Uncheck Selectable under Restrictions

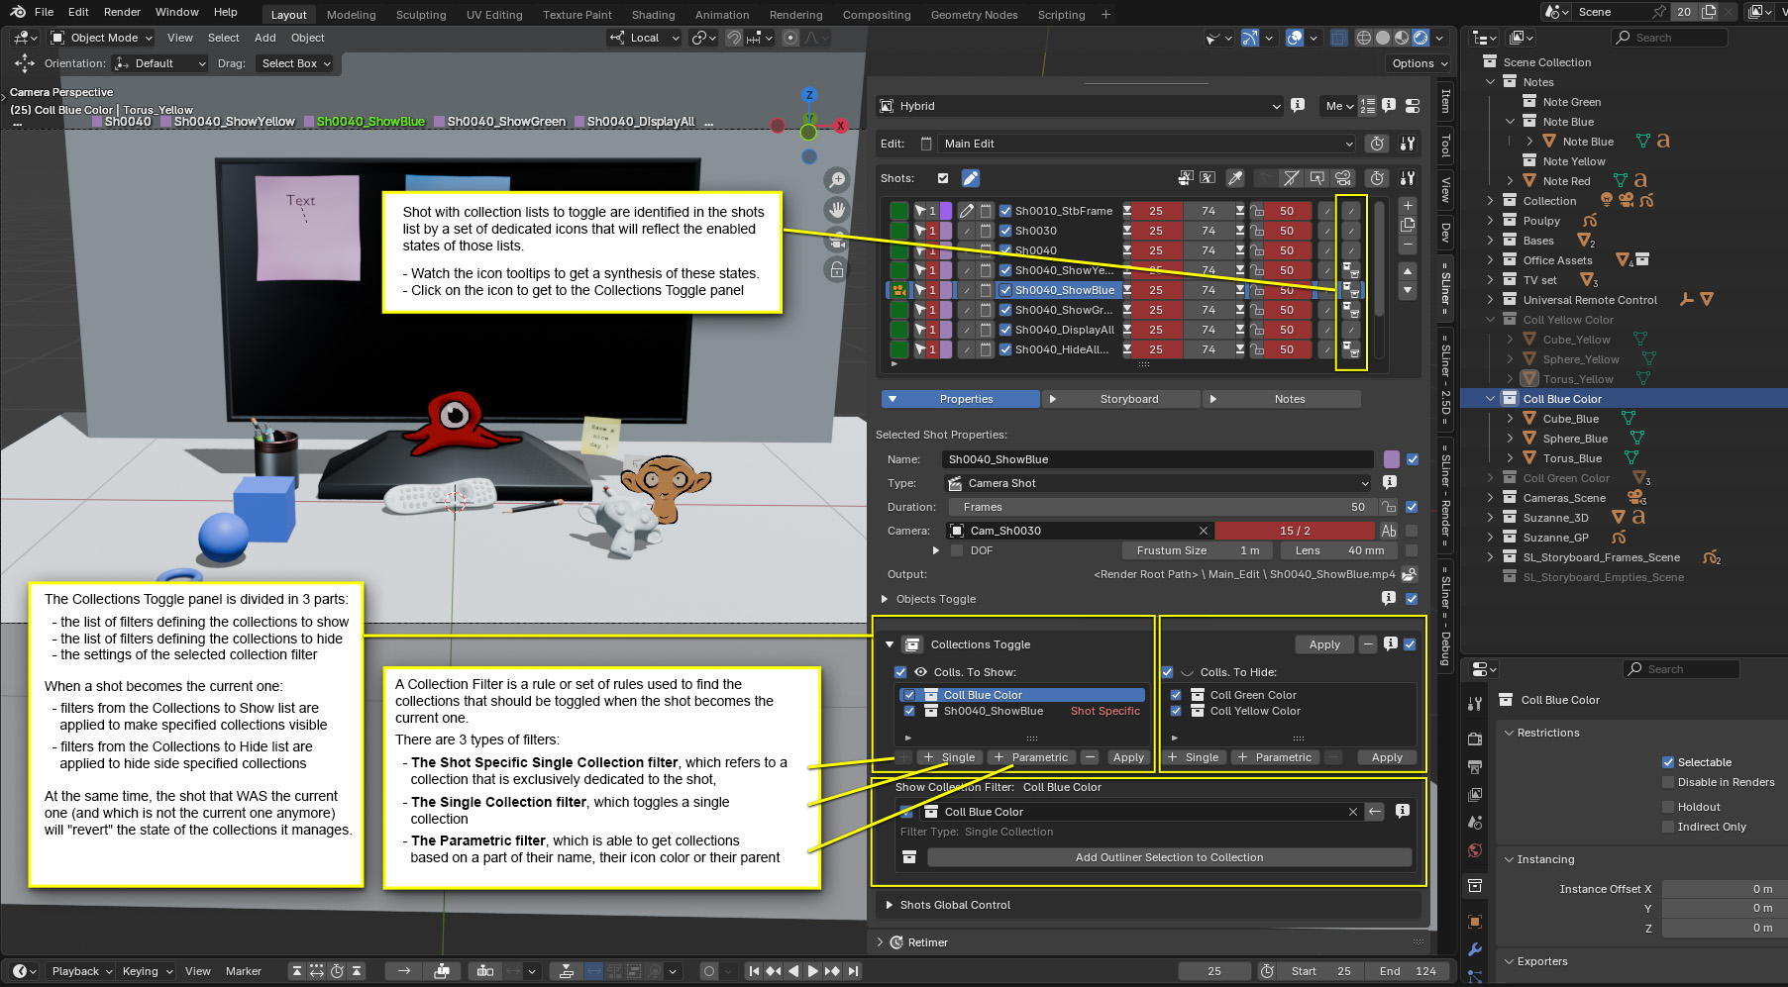tap(1668, 762)
